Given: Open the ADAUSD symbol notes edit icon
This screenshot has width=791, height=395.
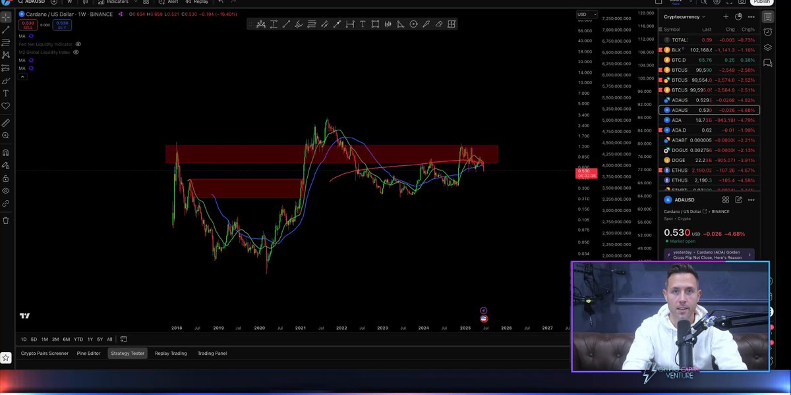Looking at the screenshot, I should pos(738,199).
